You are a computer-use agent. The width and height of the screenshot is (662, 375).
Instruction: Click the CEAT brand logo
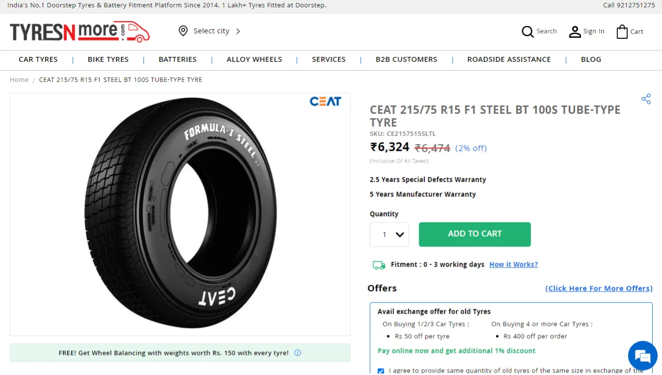coord(325,101)
